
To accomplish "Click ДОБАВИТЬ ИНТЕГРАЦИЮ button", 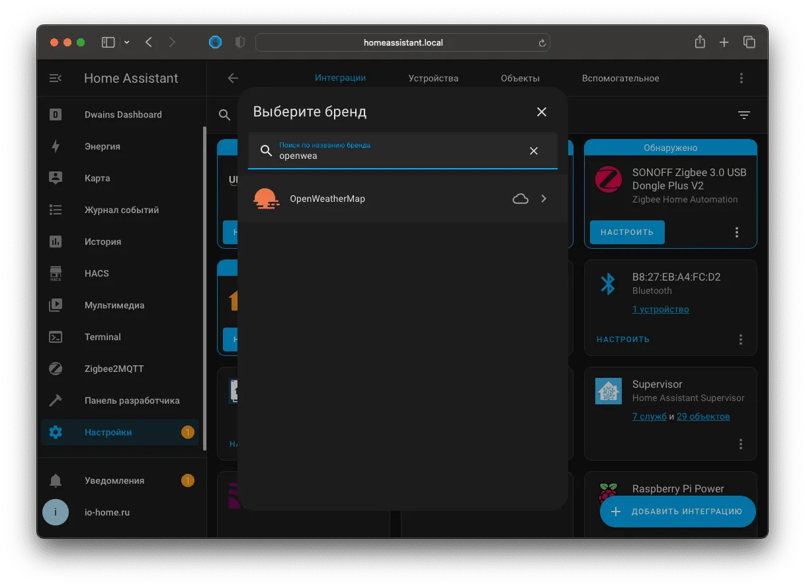I will pos(677,512).
